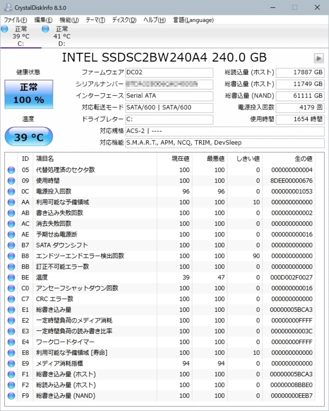Click the status dot for ID F9 row

[x=11, y=396]
